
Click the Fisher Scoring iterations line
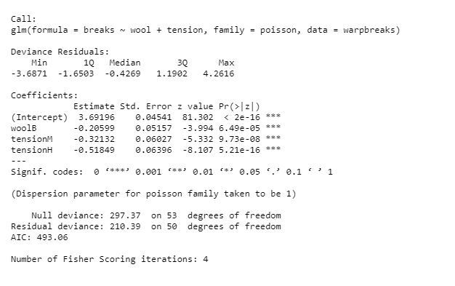click(110, 259)
